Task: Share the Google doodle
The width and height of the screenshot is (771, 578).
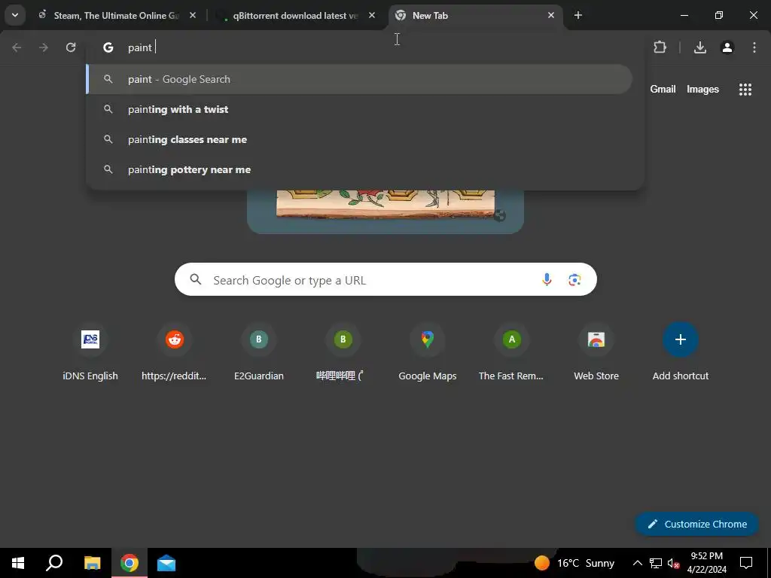Action: click(x=500, y=215)
